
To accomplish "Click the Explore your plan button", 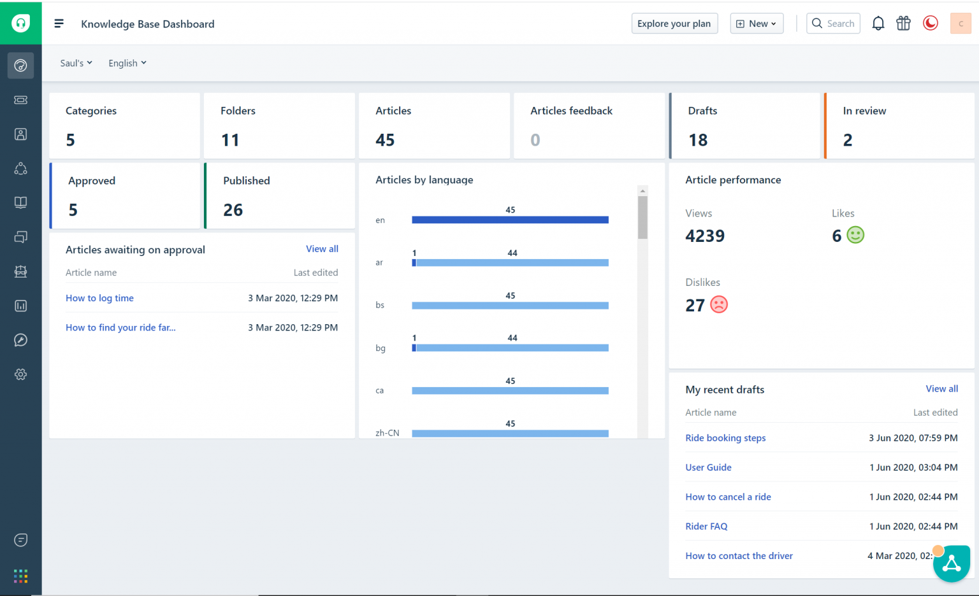I will pyautogui.click(x=674, y=23).
